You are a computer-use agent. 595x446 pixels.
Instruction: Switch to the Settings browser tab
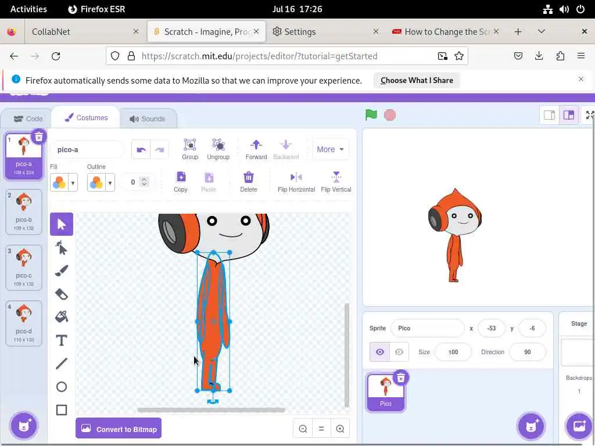point(325,32)
